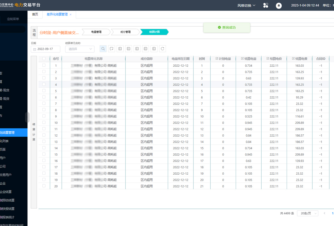Click the circular refresh icon button
The width and height of the screenshot is (334, 226).
(163, 49)
